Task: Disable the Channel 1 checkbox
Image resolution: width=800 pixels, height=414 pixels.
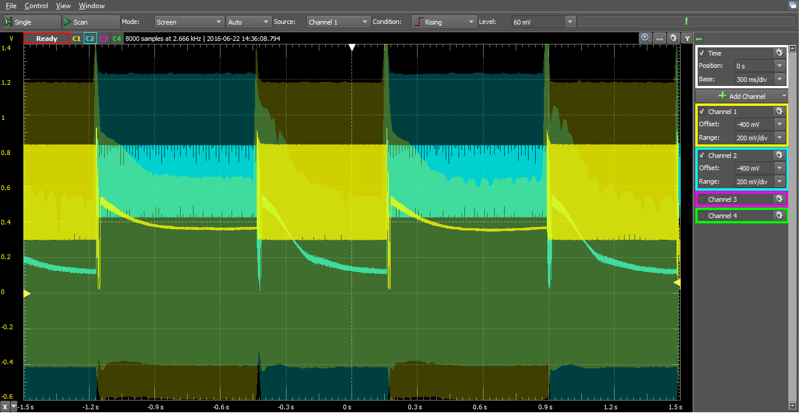Action: pyautogui.click(x=702, y=112)
